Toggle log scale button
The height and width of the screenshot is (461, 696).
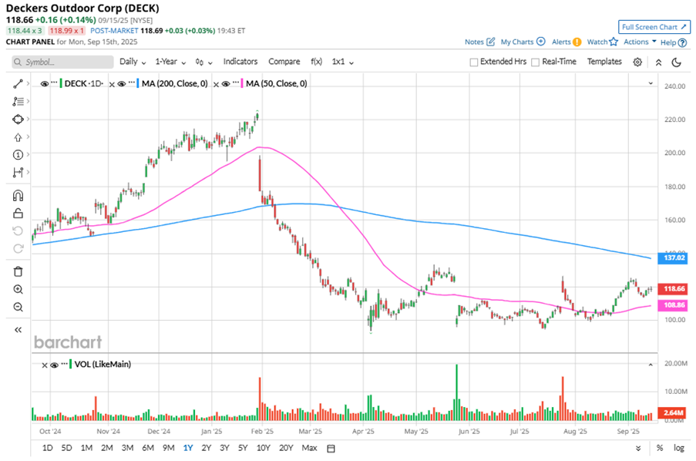679,448
